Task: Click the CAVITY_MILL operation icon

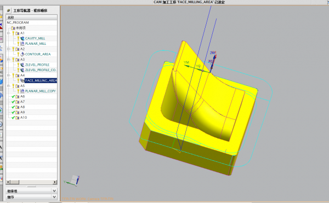Action: [x=22, y=38]
